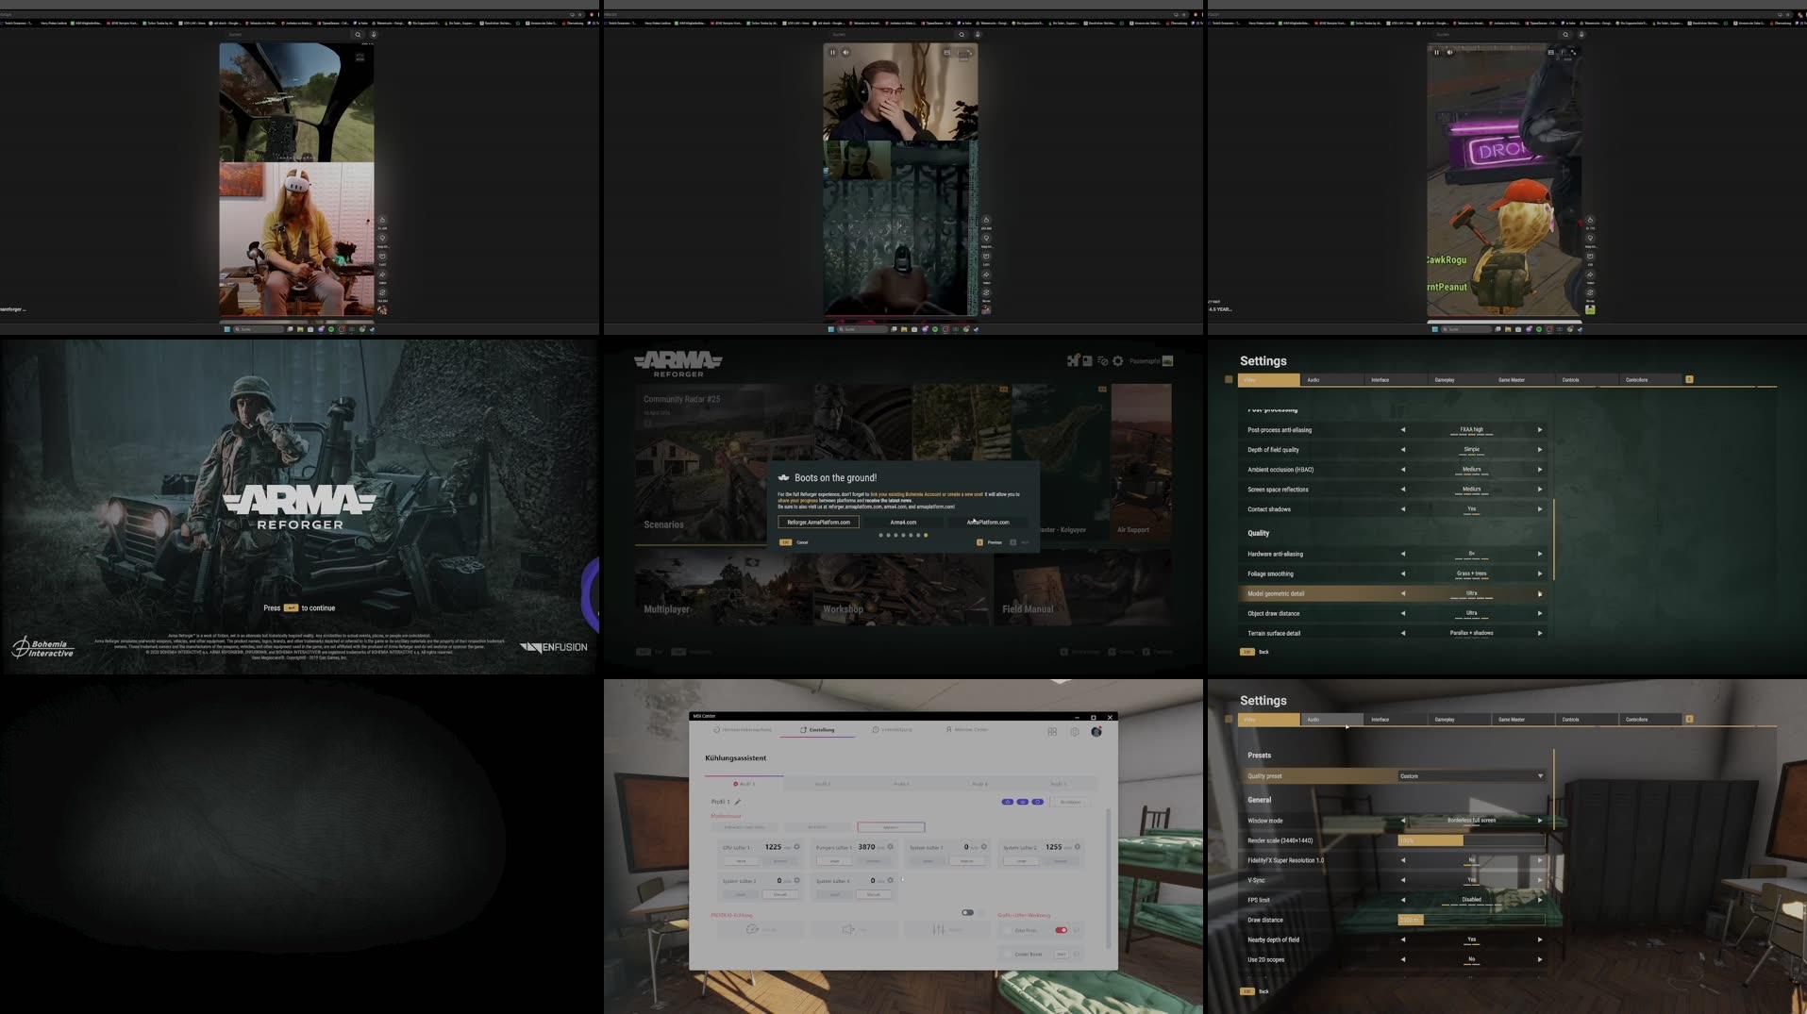Open the grid layout icon in MSI Center header

[1053, 732]
